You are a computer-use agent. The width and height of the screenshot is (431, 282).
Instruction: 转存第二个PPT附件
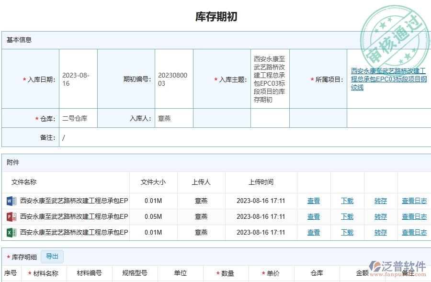[x=380, y=216]
